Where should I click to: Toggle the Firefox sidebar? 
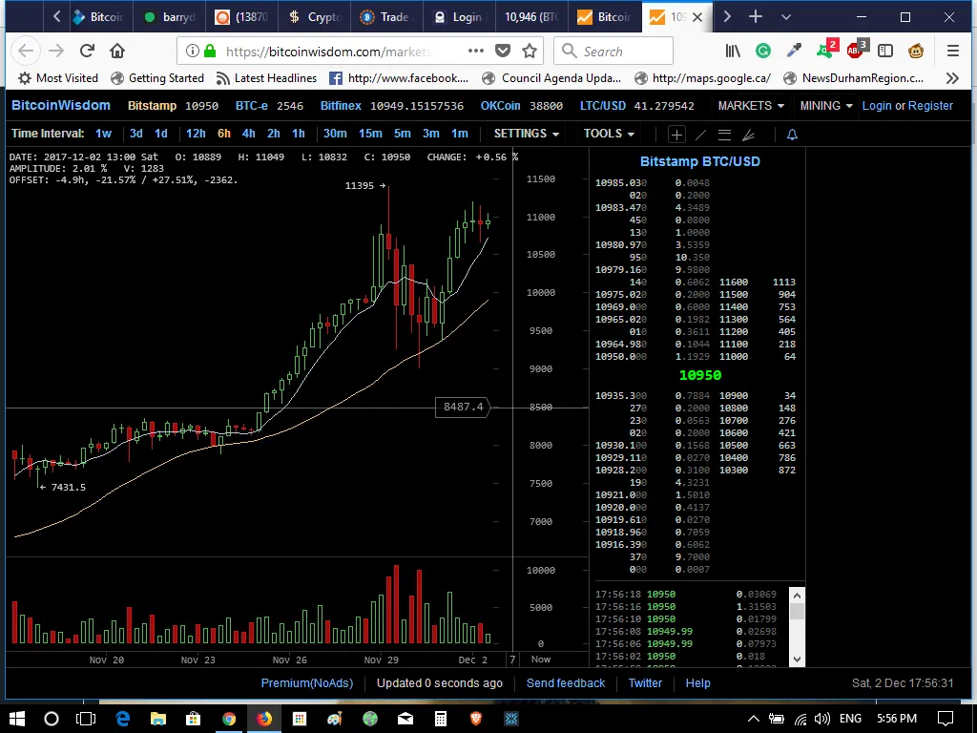[885, 52]
